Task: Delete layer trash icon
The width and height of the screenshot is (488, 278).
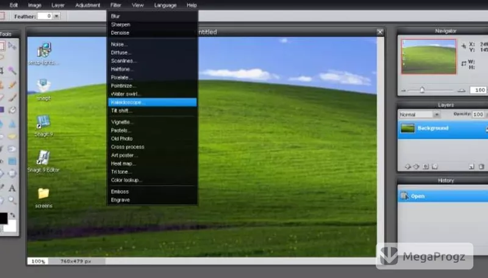Action: click(x=481, y=166)
